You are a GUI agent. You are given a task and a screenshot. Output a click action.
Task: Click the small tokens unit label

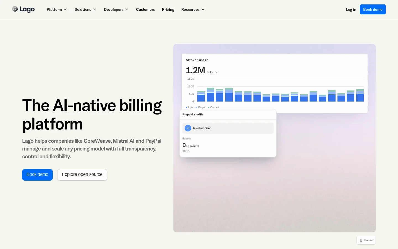pos(212,72)
